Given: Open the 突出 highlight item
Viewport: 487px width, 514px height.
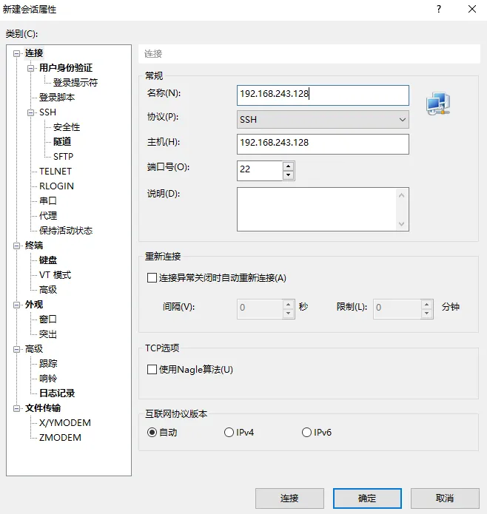Looking at the screenshot, I should click(48, 334).
